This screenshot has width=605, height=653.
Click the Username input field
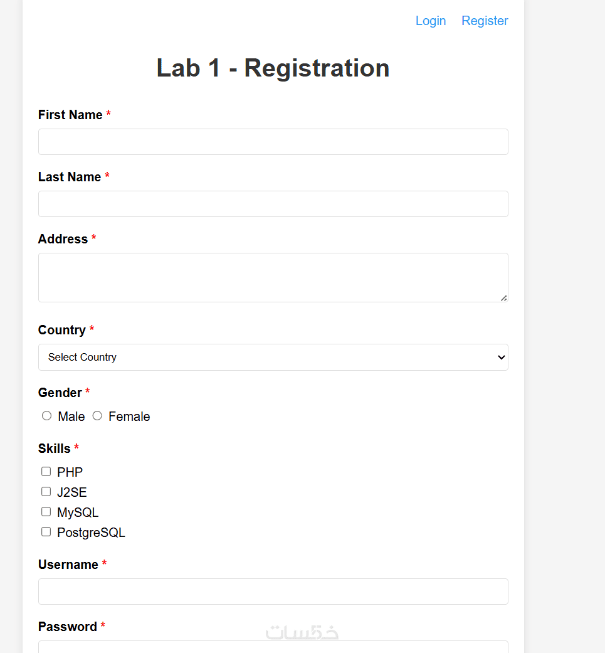pos(273,592)
